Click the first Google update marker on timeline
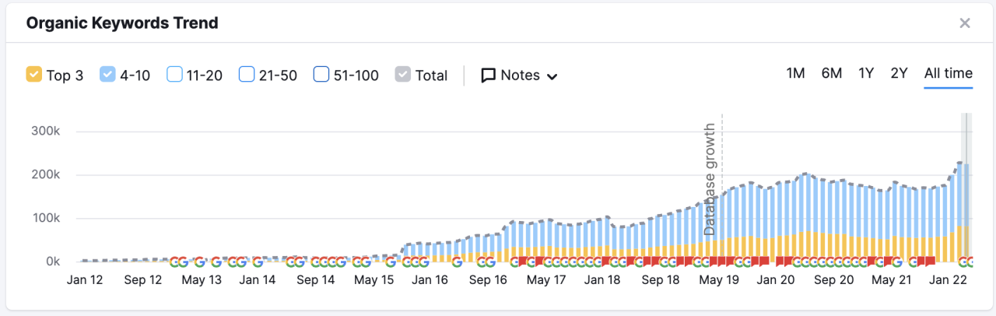The image size is (996, 316). click(174, 262)
